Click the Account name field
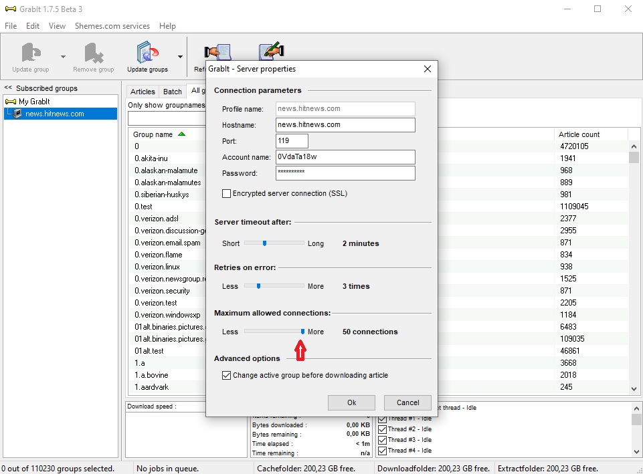643x474 pixels. click(345, 157)
